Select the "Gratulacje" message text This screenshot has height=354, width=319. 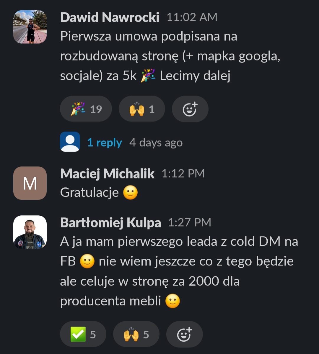89,193
